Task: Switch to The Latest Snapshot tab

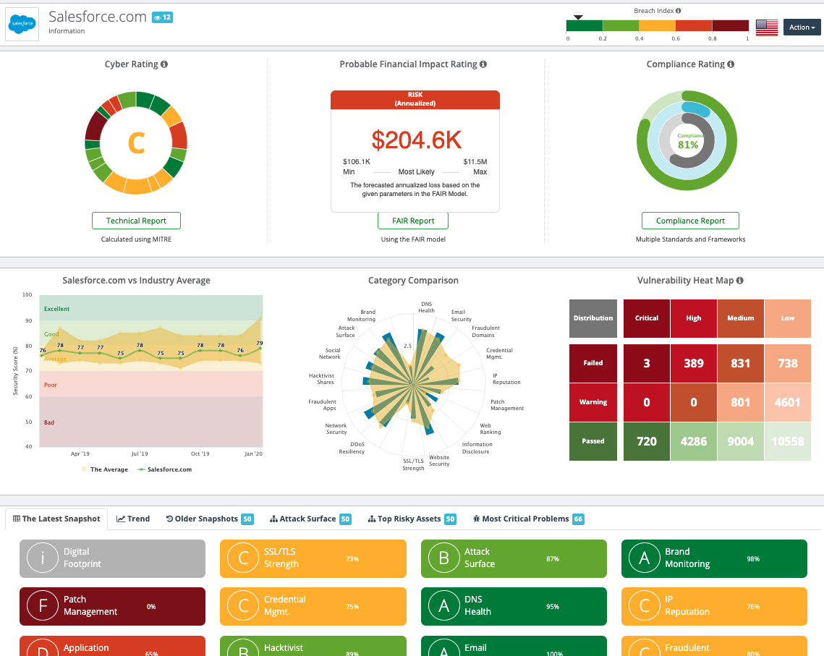Action: tap(56, 519)
